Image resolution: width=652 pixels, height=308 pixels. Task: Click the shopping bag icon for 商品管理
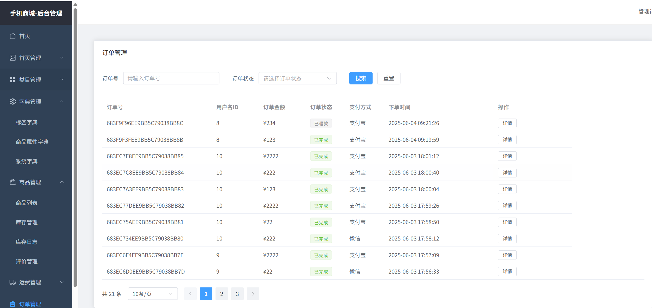coord(13,182)
